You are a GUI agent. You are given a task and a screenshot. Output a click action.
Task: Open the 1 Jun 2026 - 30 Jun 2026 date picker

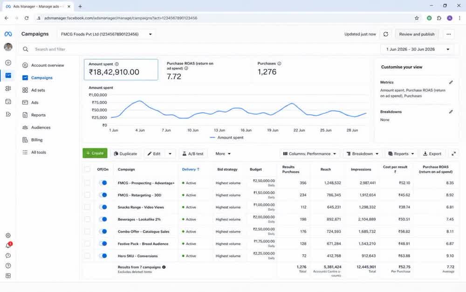click(x=417, y=49)
